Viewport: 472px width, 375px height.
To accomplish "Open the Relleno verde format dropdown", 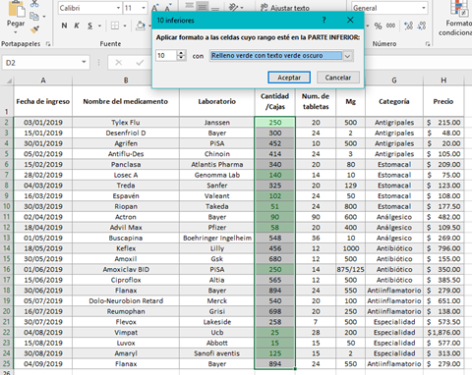I will point(348,56).
